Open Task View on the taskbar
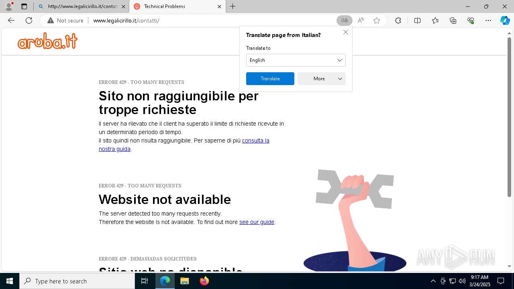The width and height of the screenshot is (514, 289). pyautogui.click(x=145, y=281)
